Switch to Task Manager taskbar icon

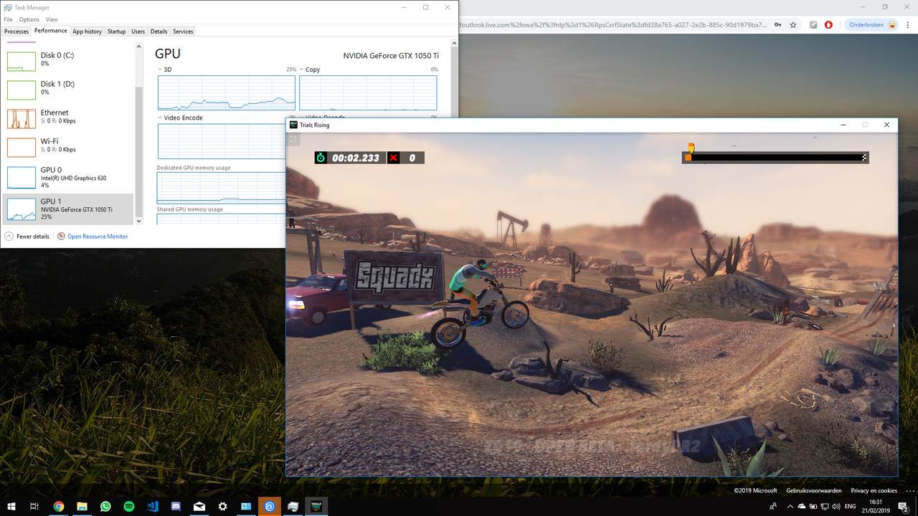pyautogui.click(x=293, y=506)
